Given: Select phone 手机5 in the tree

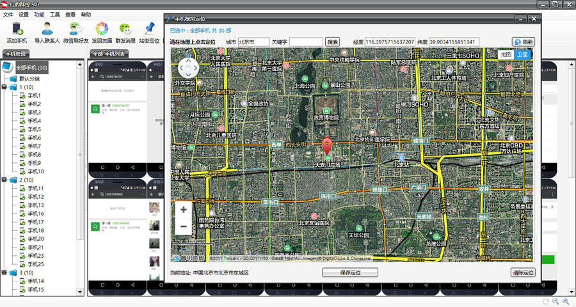Looking at the screenshot, I should 34,129.
